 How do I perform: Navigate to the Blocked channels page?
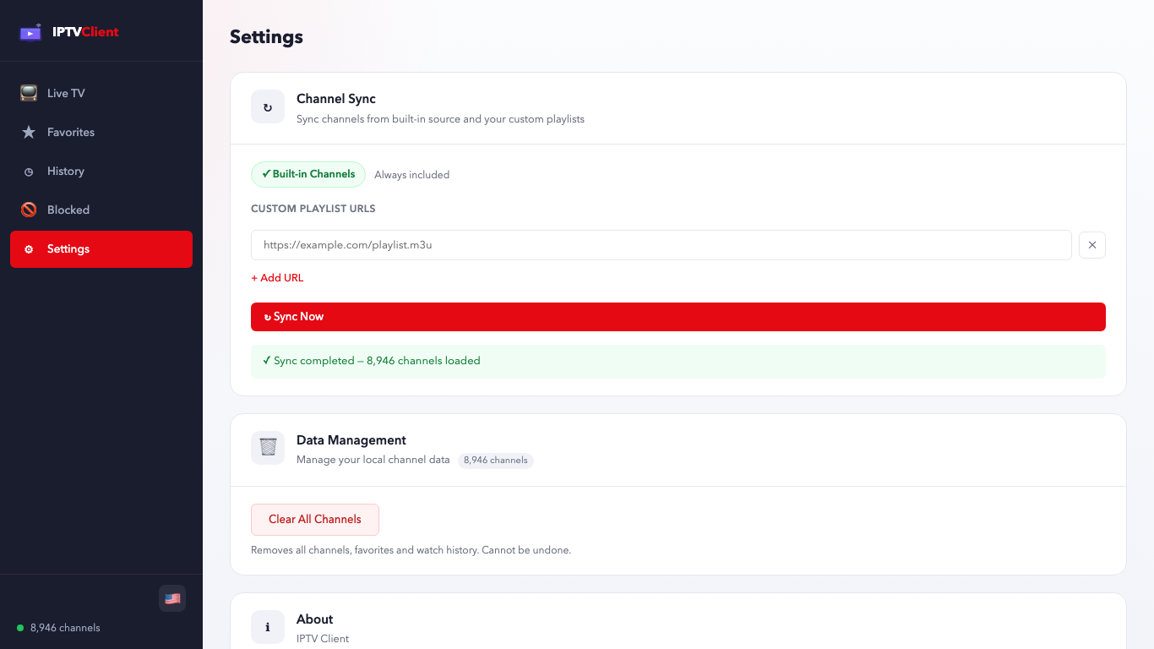[x=101, y=210]
